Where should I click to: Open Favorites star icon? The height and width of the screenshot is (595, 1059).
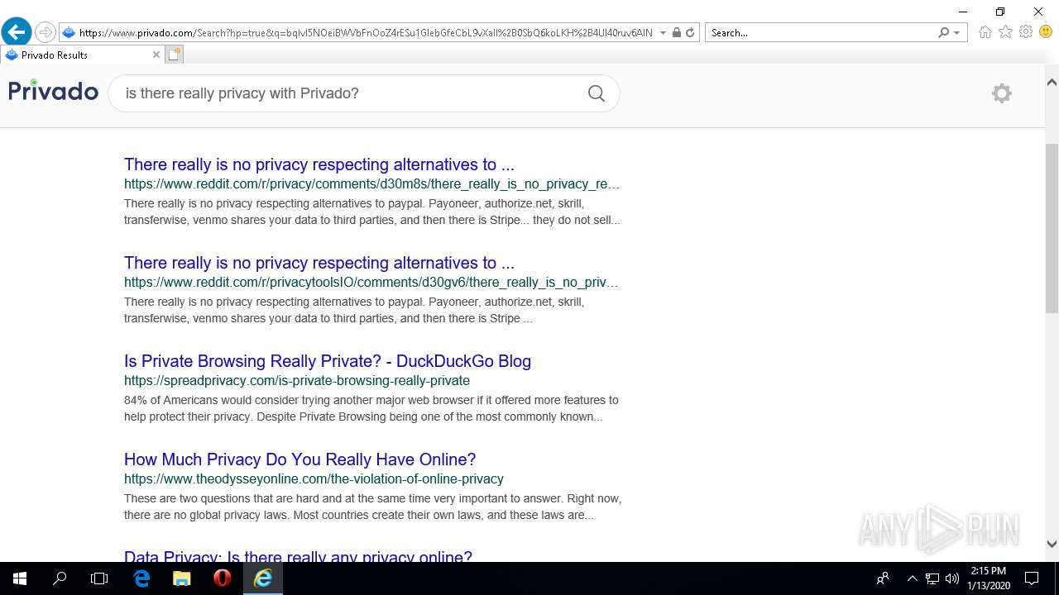point(1005,32)
